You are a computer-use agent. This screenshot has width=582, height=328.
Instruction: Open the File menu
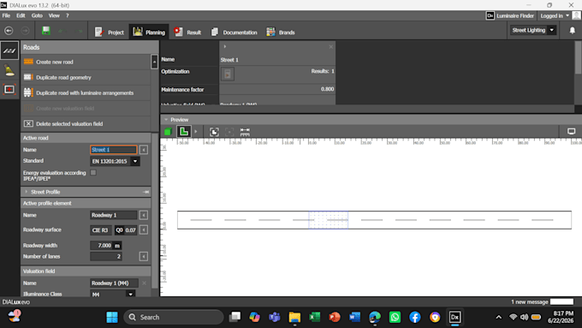coord(6,15)
